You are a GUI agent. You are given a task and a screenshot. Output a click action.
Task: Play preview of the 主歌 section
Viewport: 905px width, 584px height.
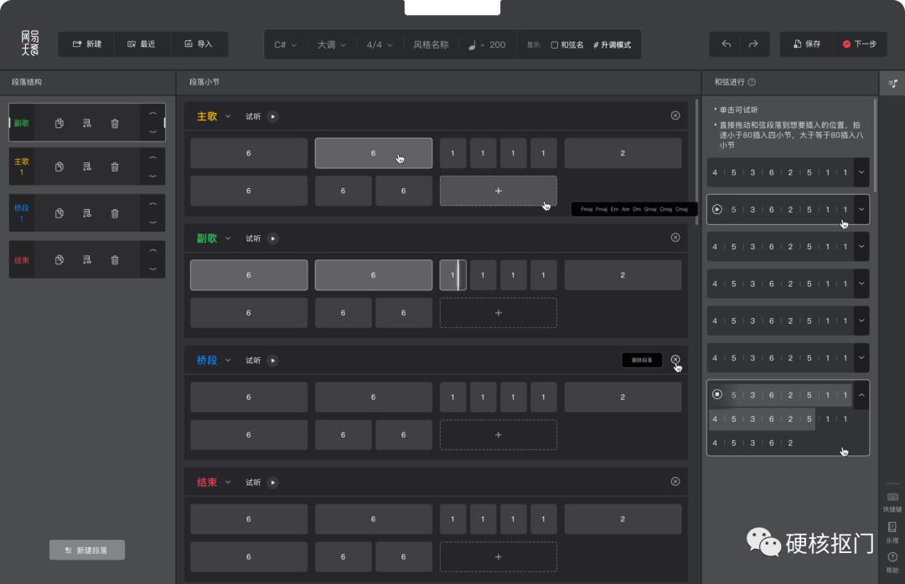(x=273, y=116)
